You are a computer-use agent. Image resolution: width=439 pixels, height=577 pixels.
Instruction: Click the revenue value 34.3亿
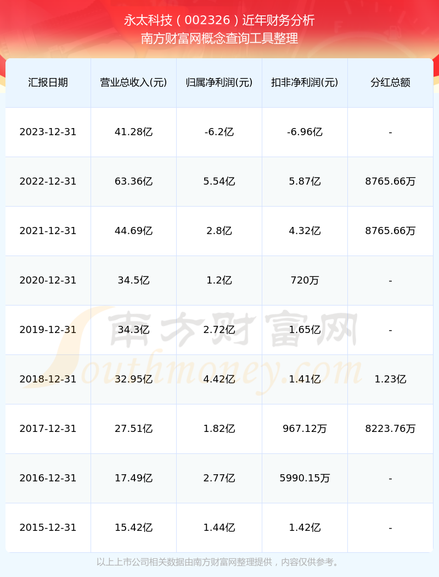(x=134, y=330)
